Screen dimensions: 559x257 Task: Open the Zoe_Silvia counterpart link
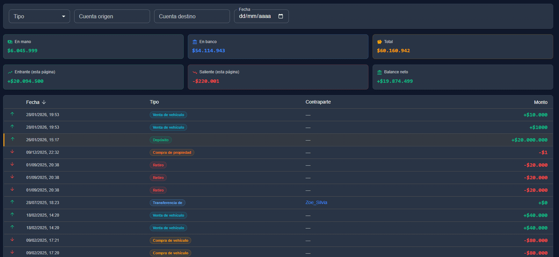coord(316,203)
